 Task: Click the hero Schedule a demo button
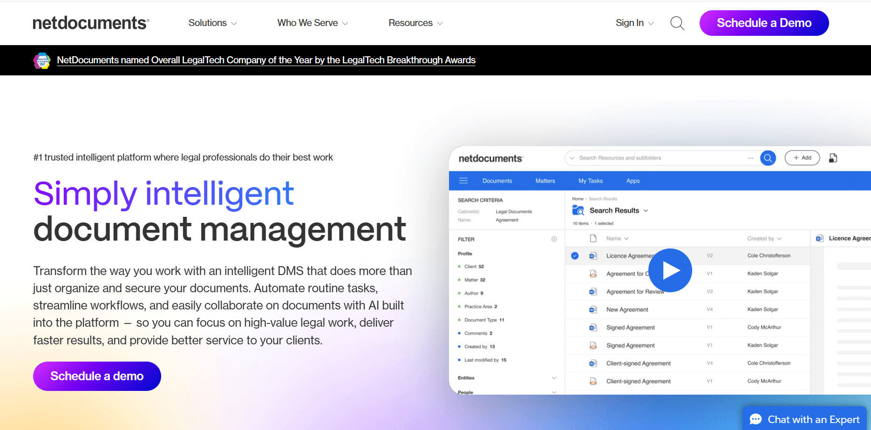click(97, 376)
